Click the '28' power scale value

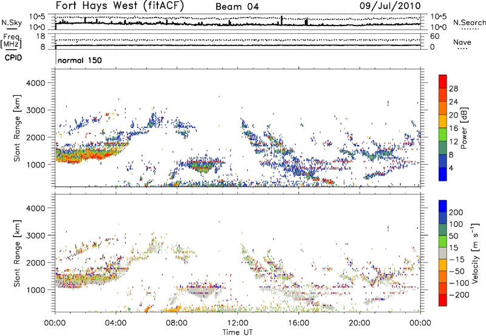click(x=453, y=89)
